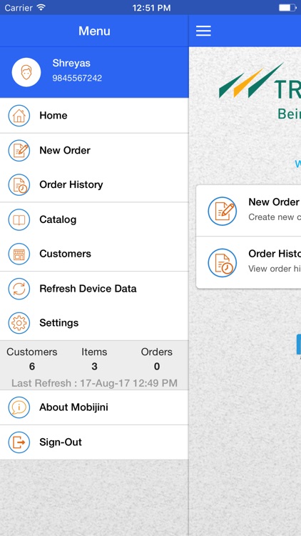301x536 pixels.
Task: Tap the Customers count label in stats
Action: pos(31,352)
